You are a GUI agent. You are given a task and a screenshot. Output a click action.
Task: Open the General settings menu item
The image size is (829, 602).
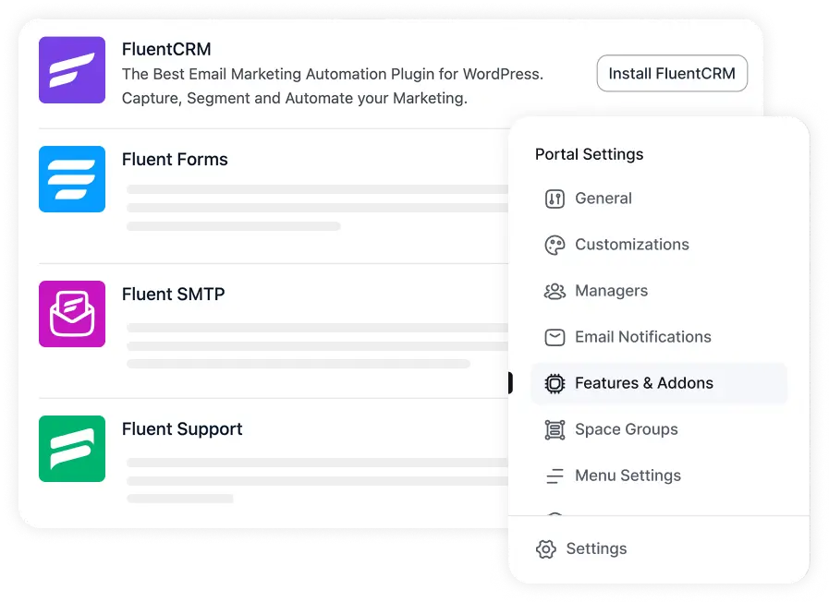tap(603, 199)
